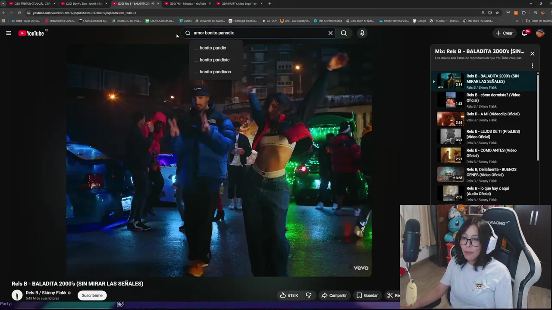Open 'Todos los favoritos' folder

(539, 21)
